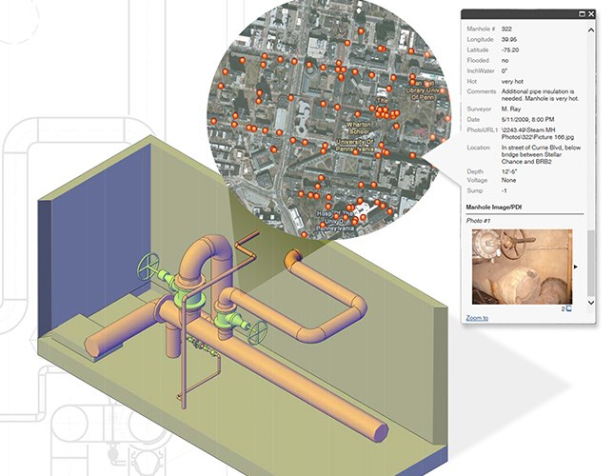The height and width of the screenshot is (476, 614).
Task: Show next photo with the right arrow
Action: click(x=575, y=267)
